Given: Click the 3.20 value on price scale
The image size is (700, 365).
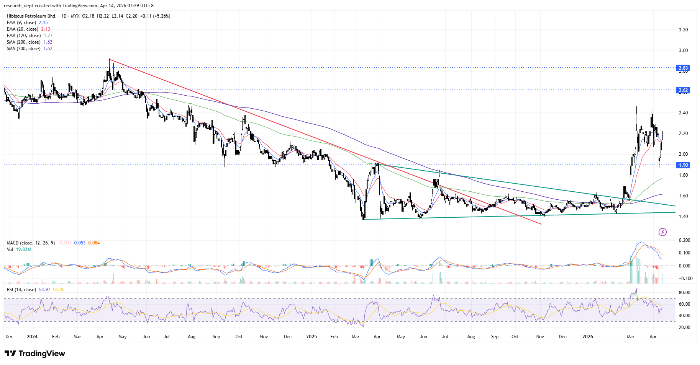Looking at the screenshot, I should pyautogui.click(x=683, y=30).
